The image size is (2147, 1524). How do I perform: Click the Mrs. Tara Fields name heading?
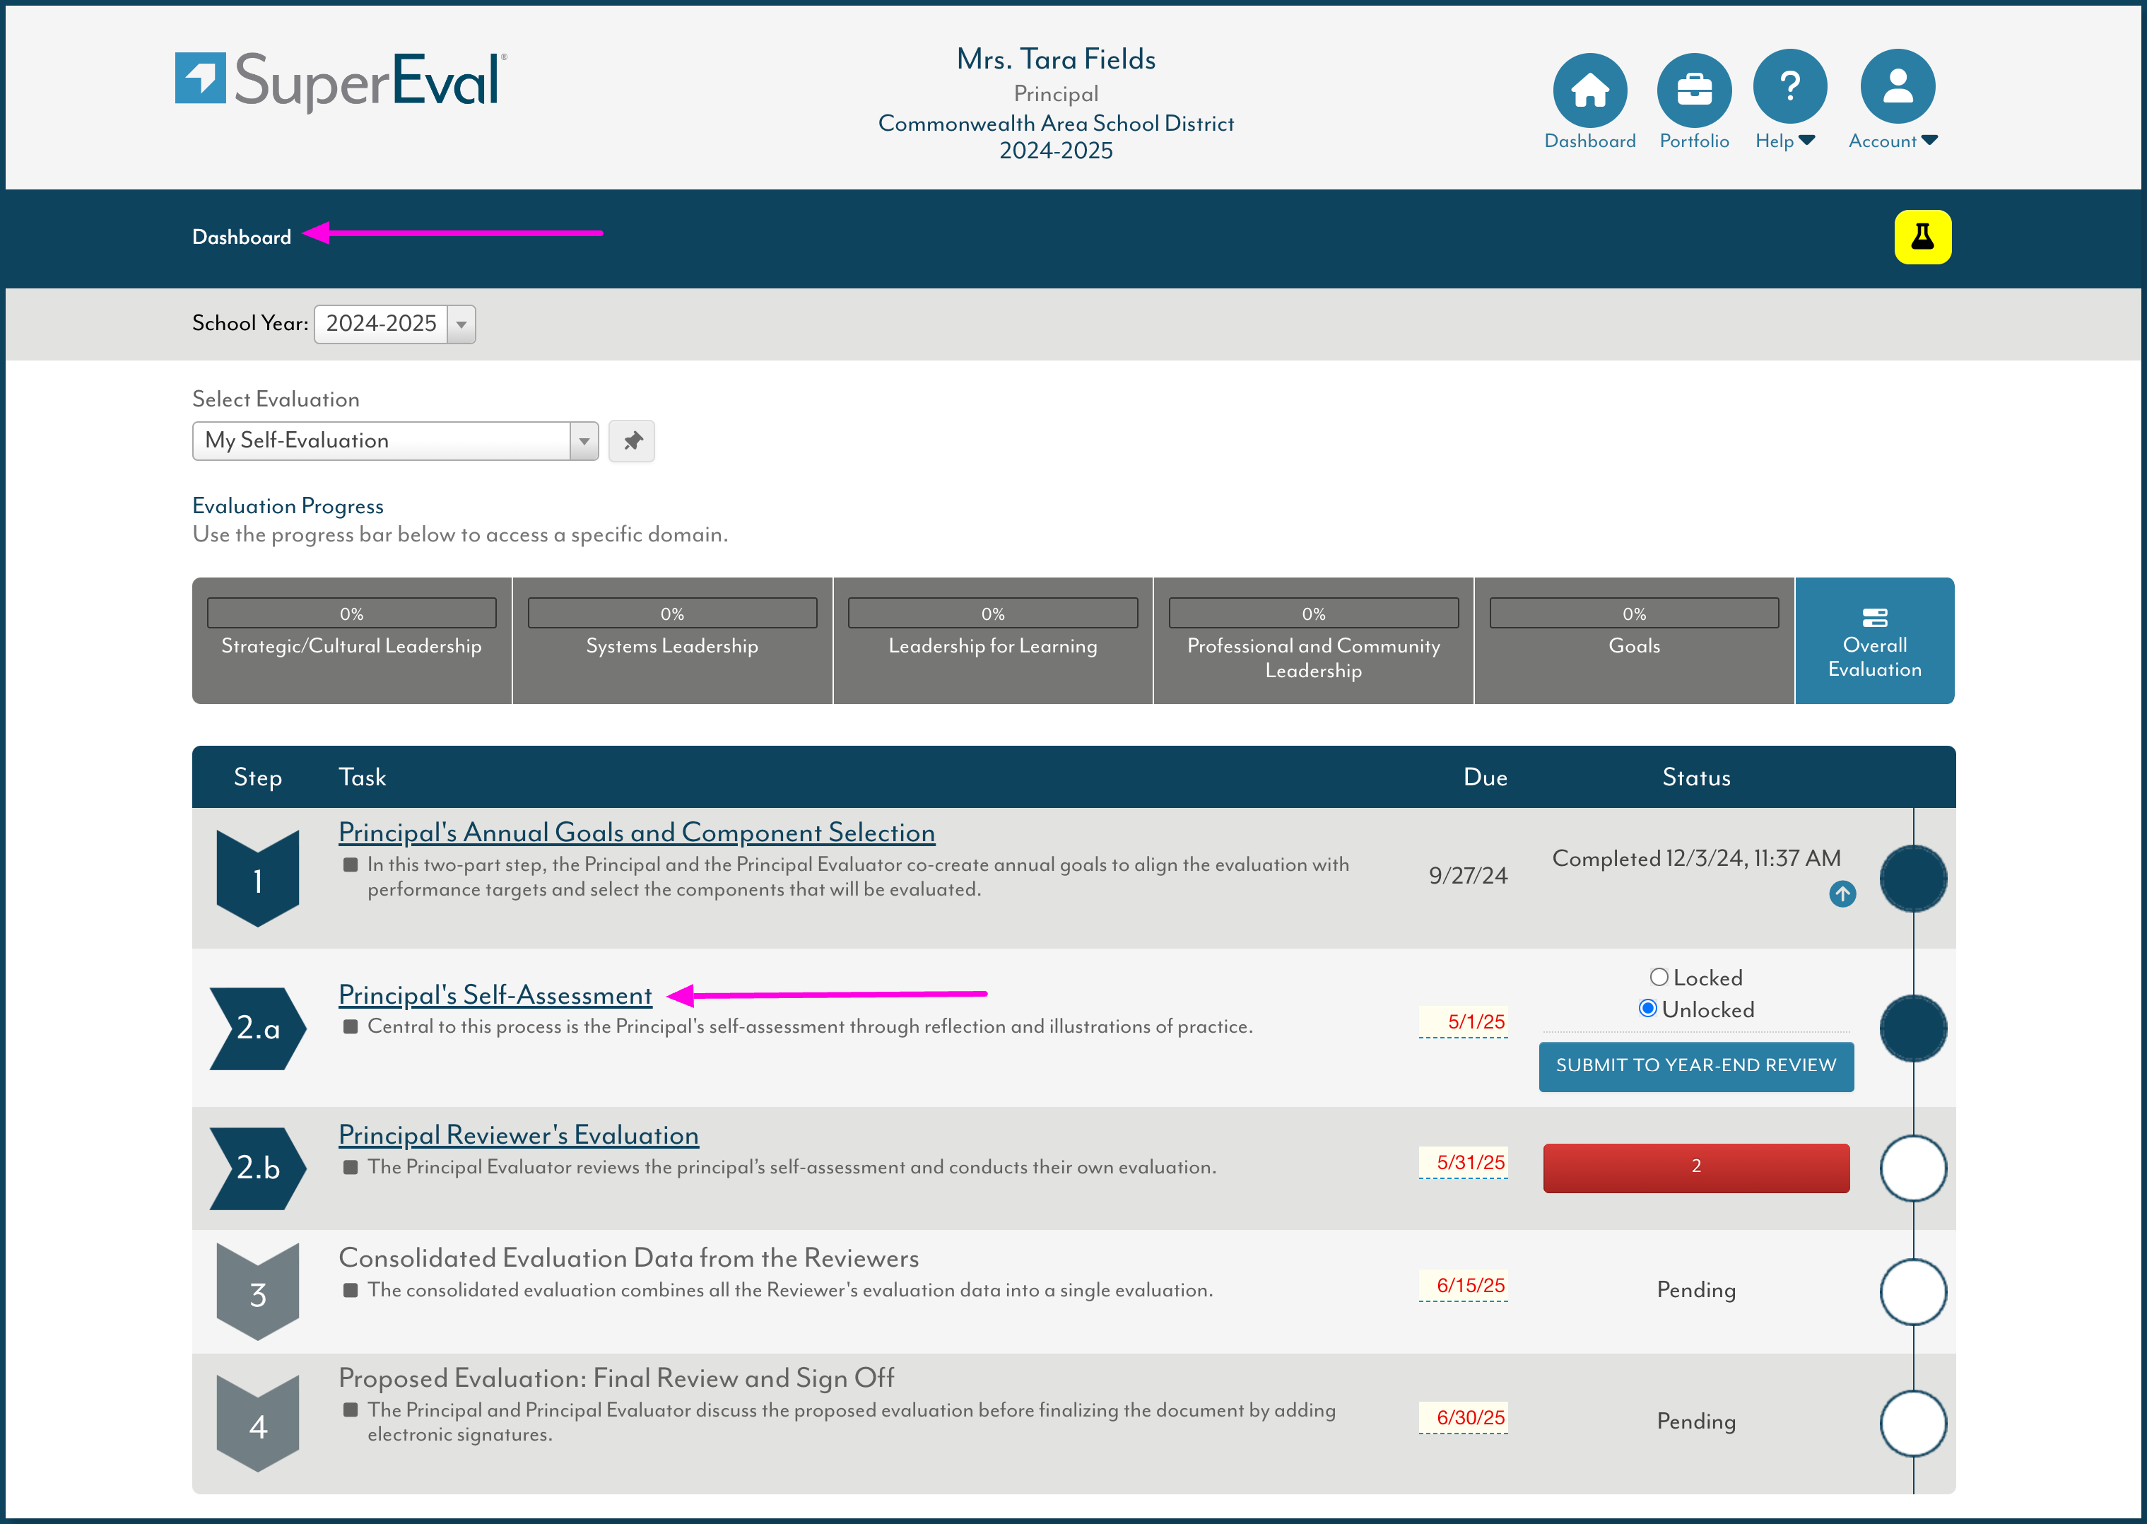1056,59
